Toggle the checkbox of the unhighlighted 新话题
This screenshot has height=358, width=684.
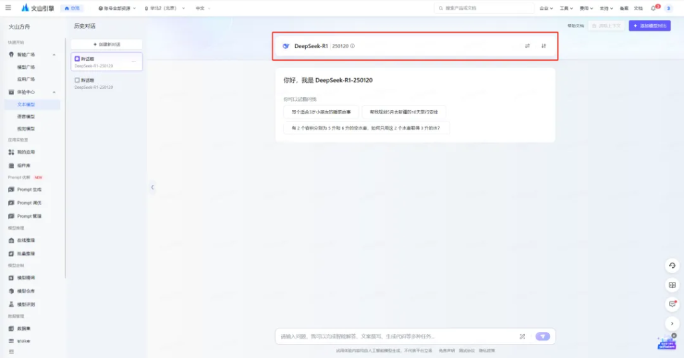click(77, 80)
